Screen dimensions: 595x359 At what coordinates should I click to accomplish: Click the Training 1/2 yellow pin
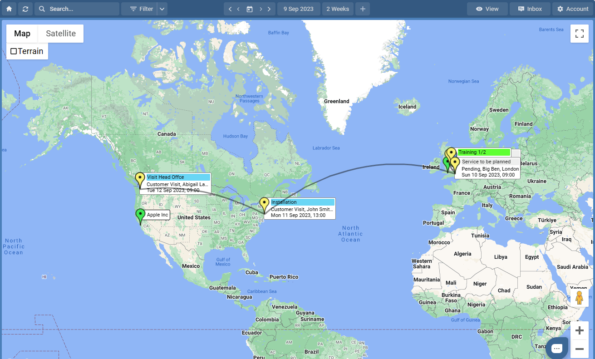(x=451, y=152)
